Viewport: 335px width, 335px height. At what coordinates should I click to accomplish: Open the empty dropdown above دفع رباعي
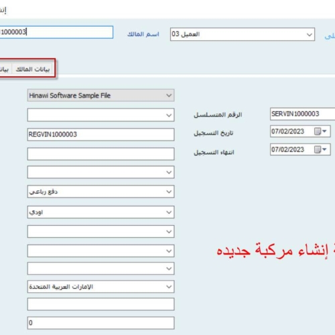click(x=100, y=172)
